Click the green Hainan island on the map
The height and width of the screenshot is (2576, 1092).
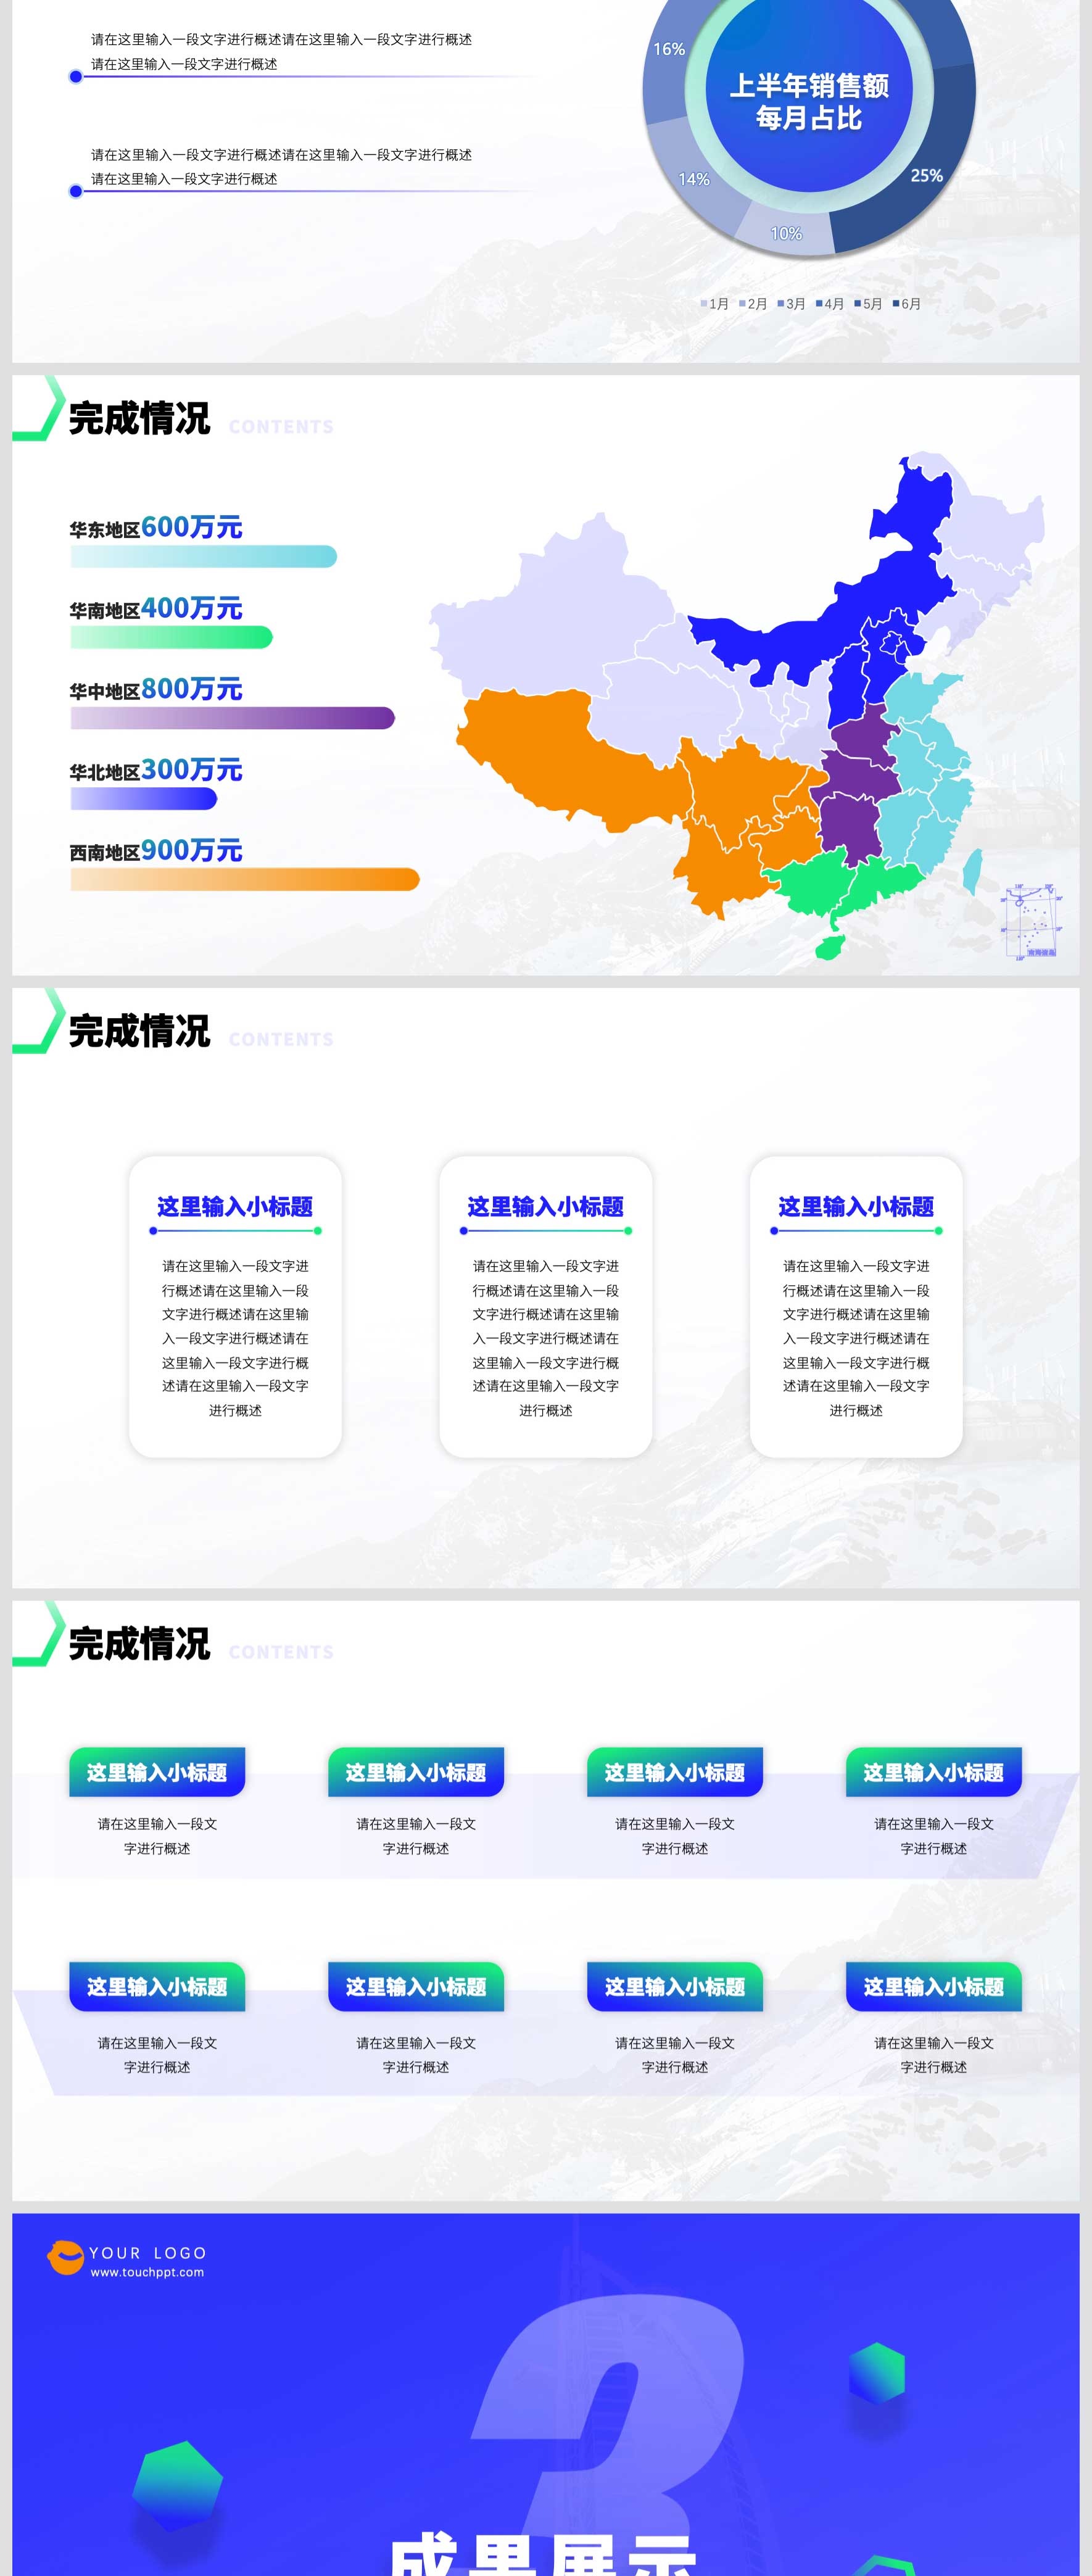click(829, 946)
